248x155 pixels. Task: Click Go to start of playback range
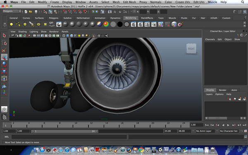pyautogui.click(x=207, y=125)
